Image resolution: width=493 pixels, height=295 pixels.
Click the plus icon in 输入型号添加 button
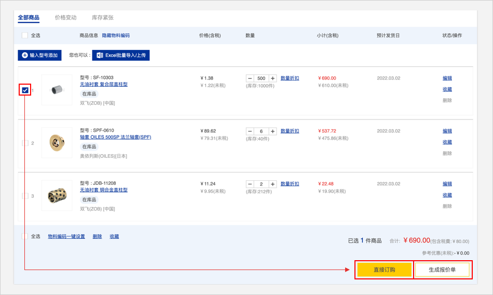tap(24, 55)
